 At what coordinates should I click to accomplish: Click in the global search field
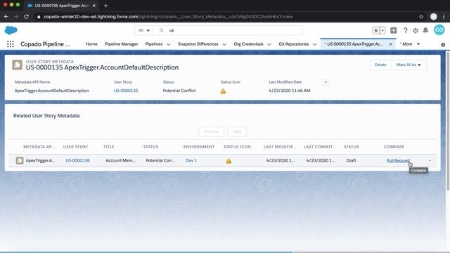pyautogui.click(x=228, y=30)
